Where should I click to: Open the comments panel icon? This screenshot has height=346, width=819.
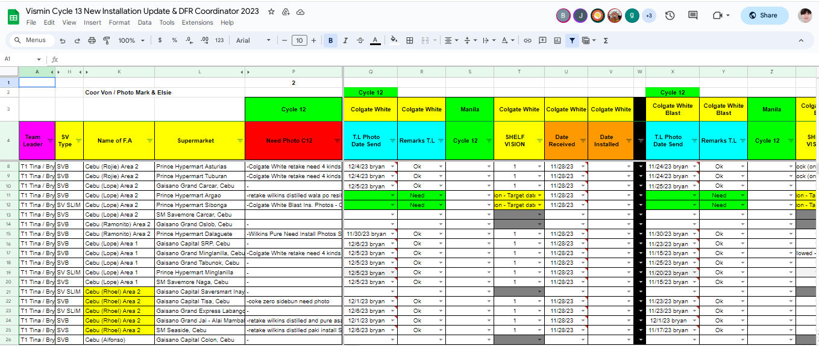[693, 16]
